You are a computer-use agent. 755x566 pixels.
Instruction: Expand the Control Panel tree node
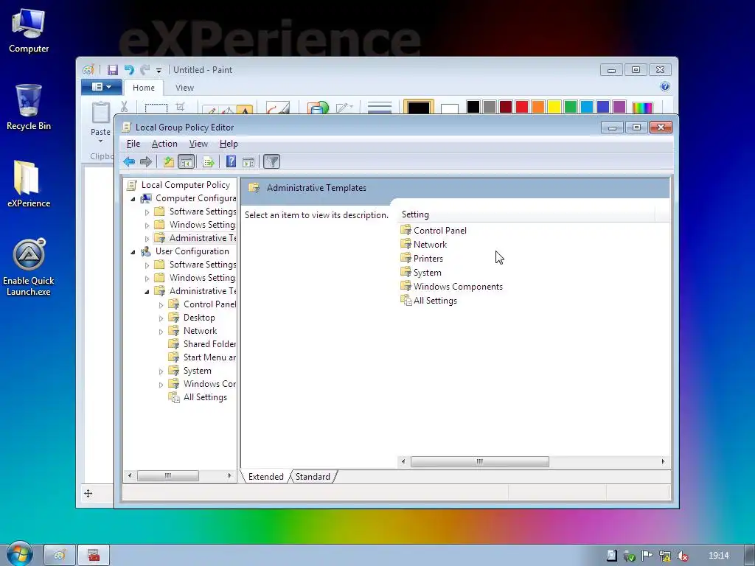point(161,304)
